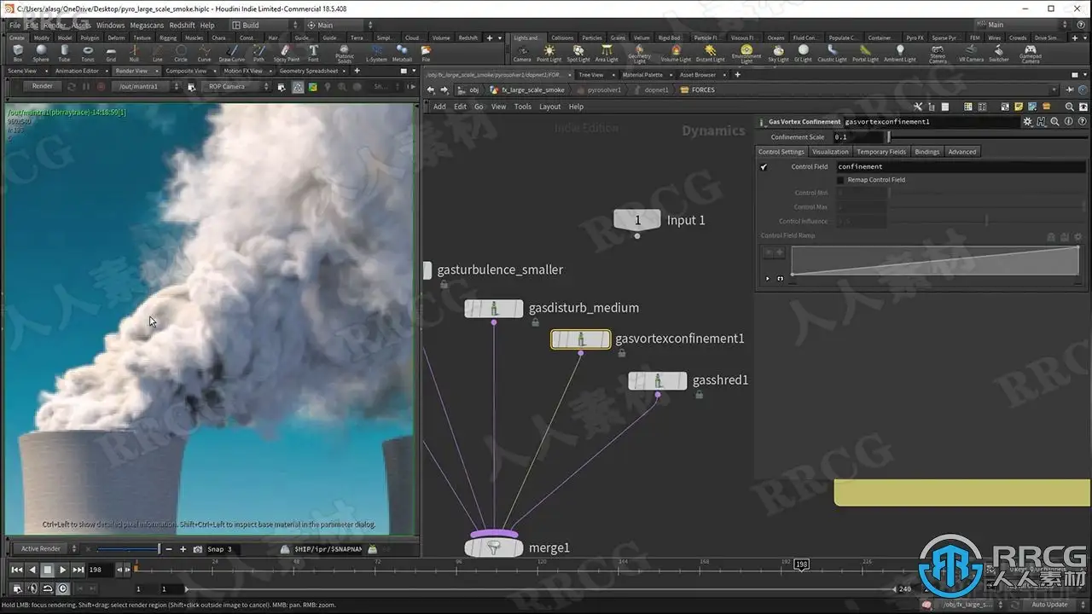Switch to the Visualization parameter tab
This screenshot has width=1092, height=614.
[830, 152]
